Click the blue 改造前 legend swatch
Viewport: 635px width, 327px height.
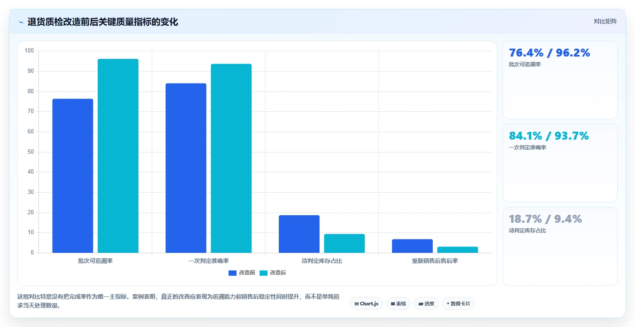pos(233,273)
